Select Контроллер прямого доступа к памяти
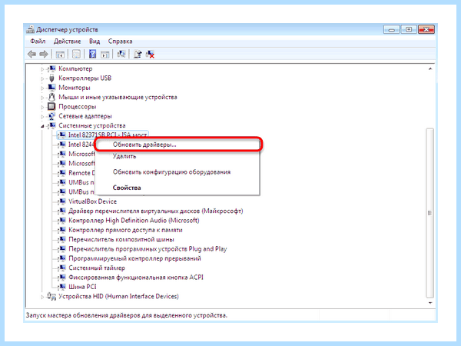 point(125,230)
